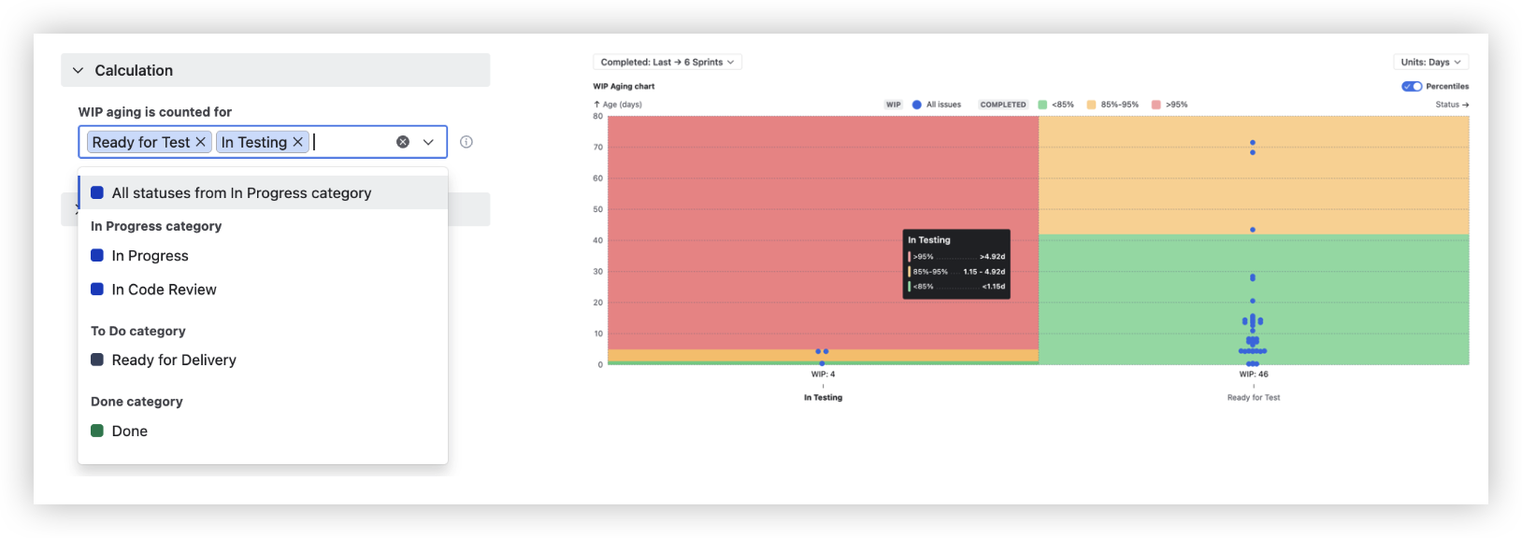Choose the In Progress status option
Image resolution: width=1522 pixels, height=538 pixels.
[263, 256]
